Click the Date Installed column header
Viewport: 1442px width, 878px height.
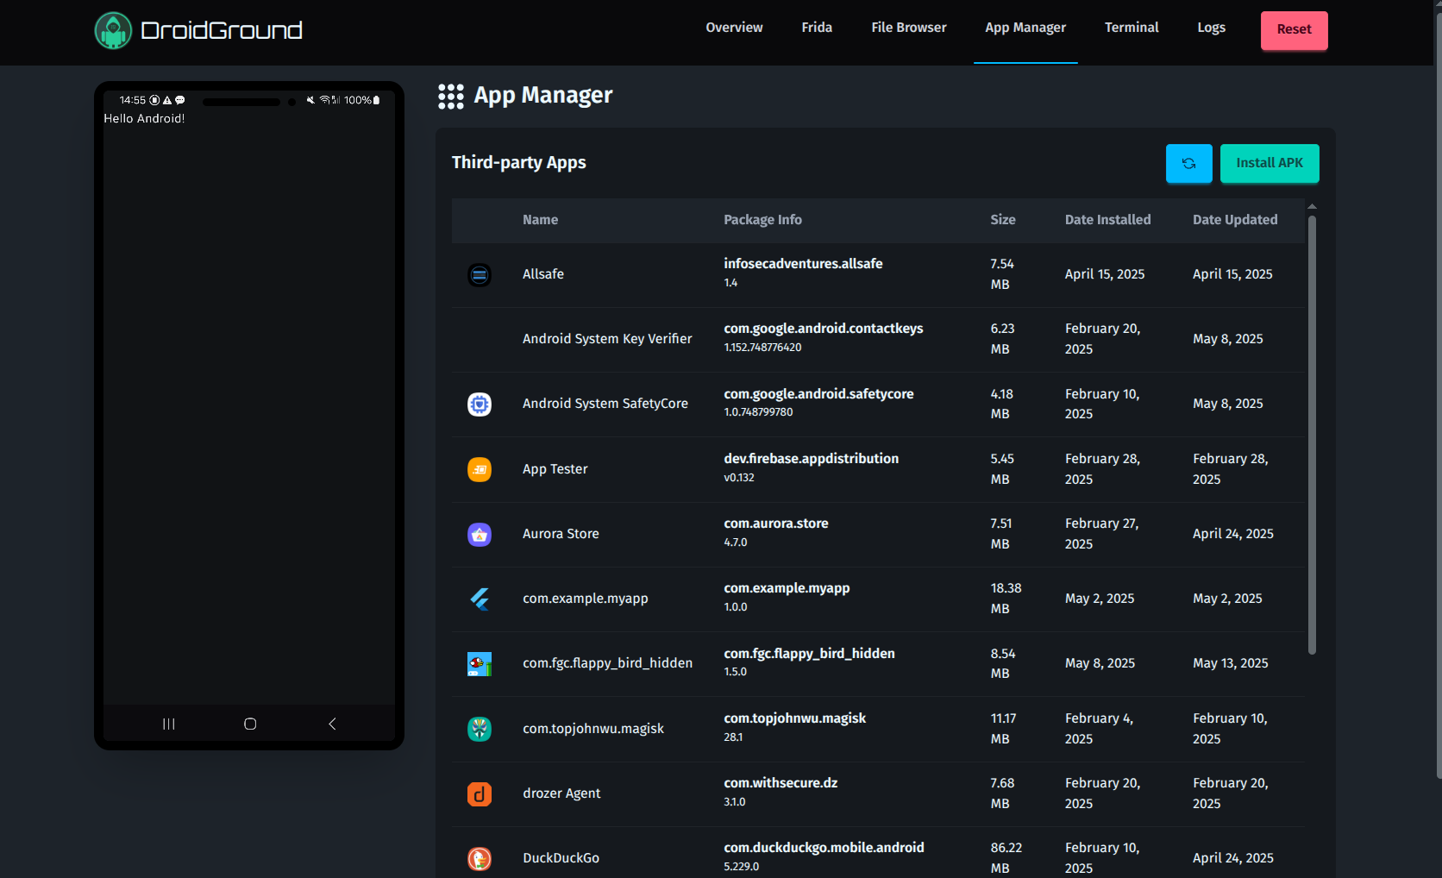pos(1107,220)
